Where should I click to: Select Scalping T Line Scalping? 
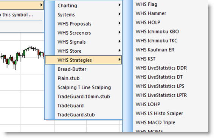[x=83, y=87]
